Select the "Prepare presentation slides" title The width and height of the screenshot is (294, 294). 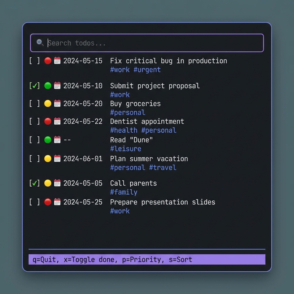163,202
